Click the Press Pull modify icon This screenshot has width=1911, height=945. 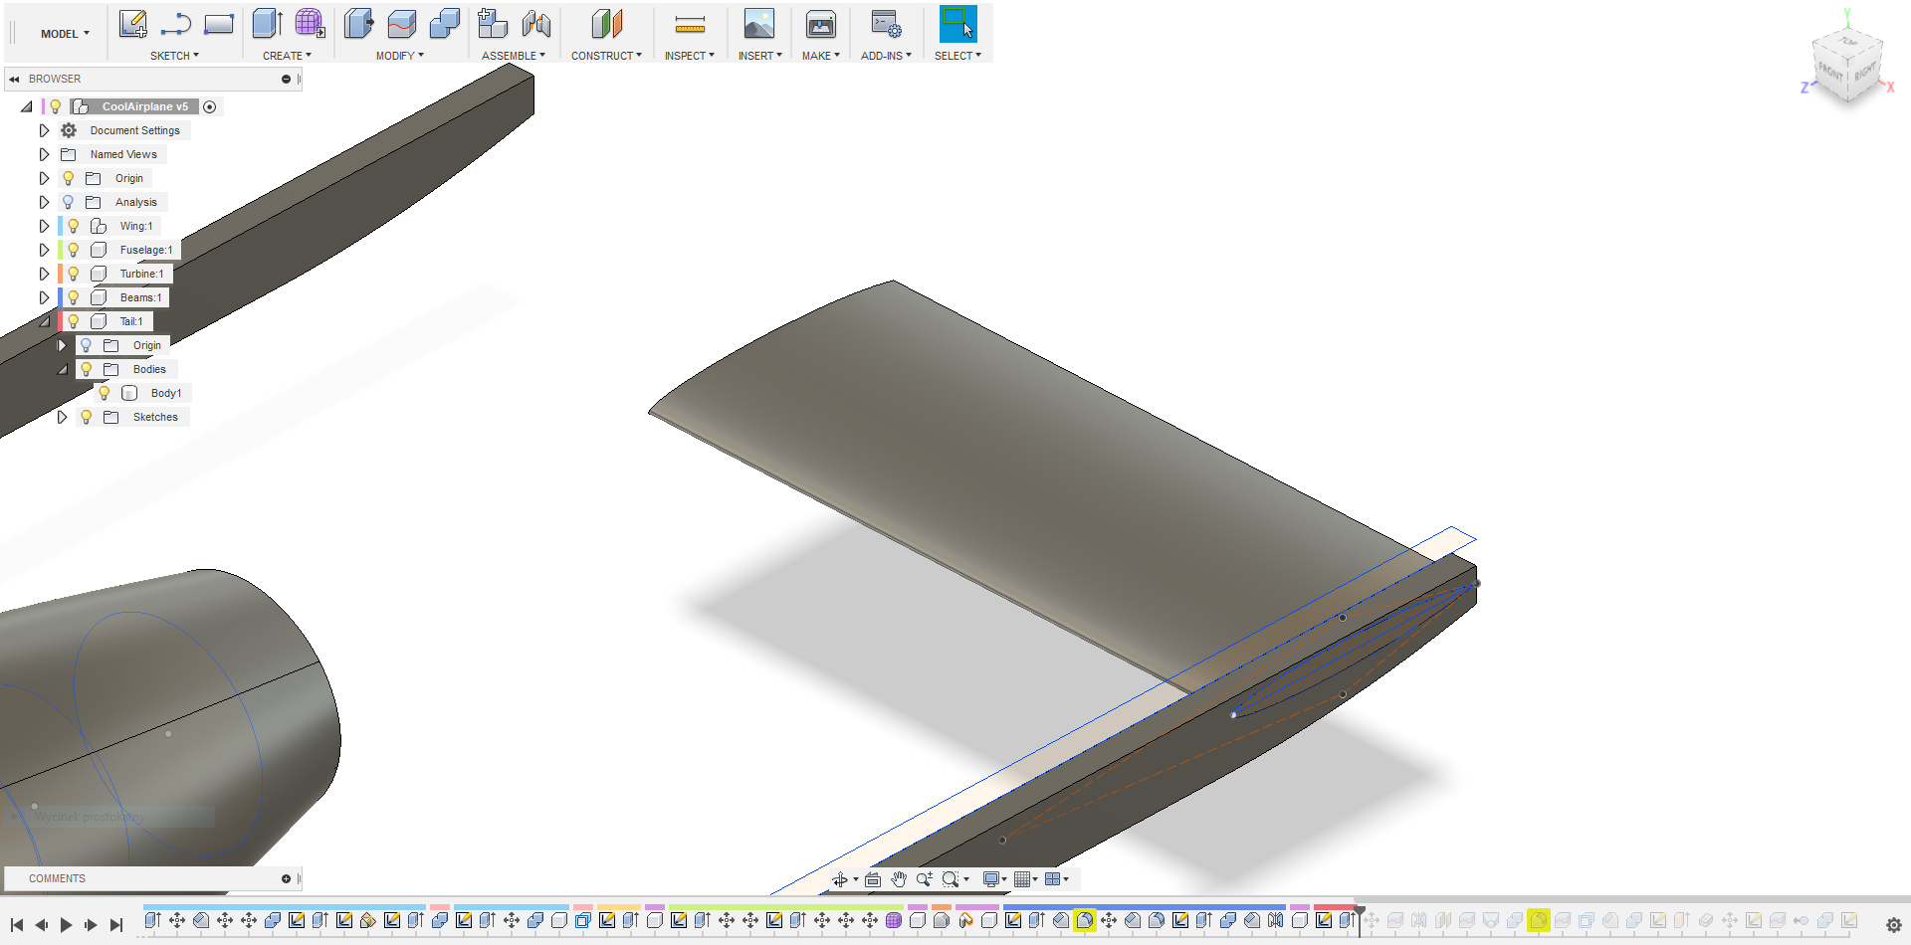[358, 24]
